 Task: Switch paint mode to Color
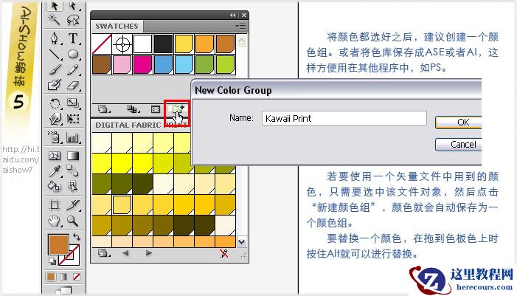pyautogui.click(x=51, y=277)
